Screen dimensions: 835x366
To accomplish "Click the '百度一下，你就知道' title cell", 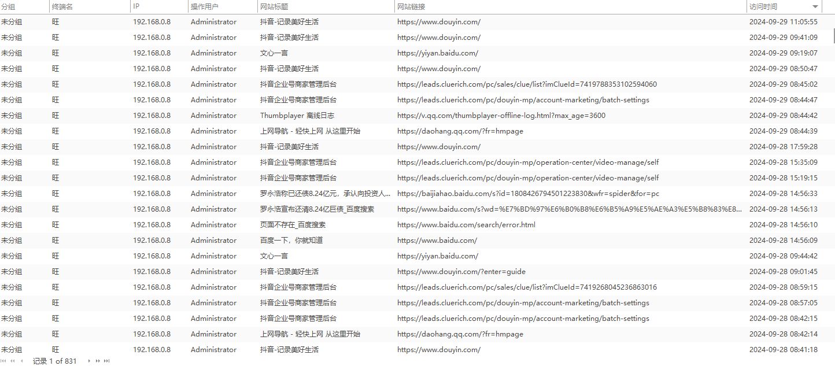I will (x=291, y=241).
